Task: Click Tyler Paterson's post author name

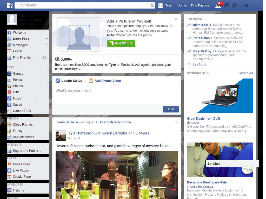Action: 81,133
